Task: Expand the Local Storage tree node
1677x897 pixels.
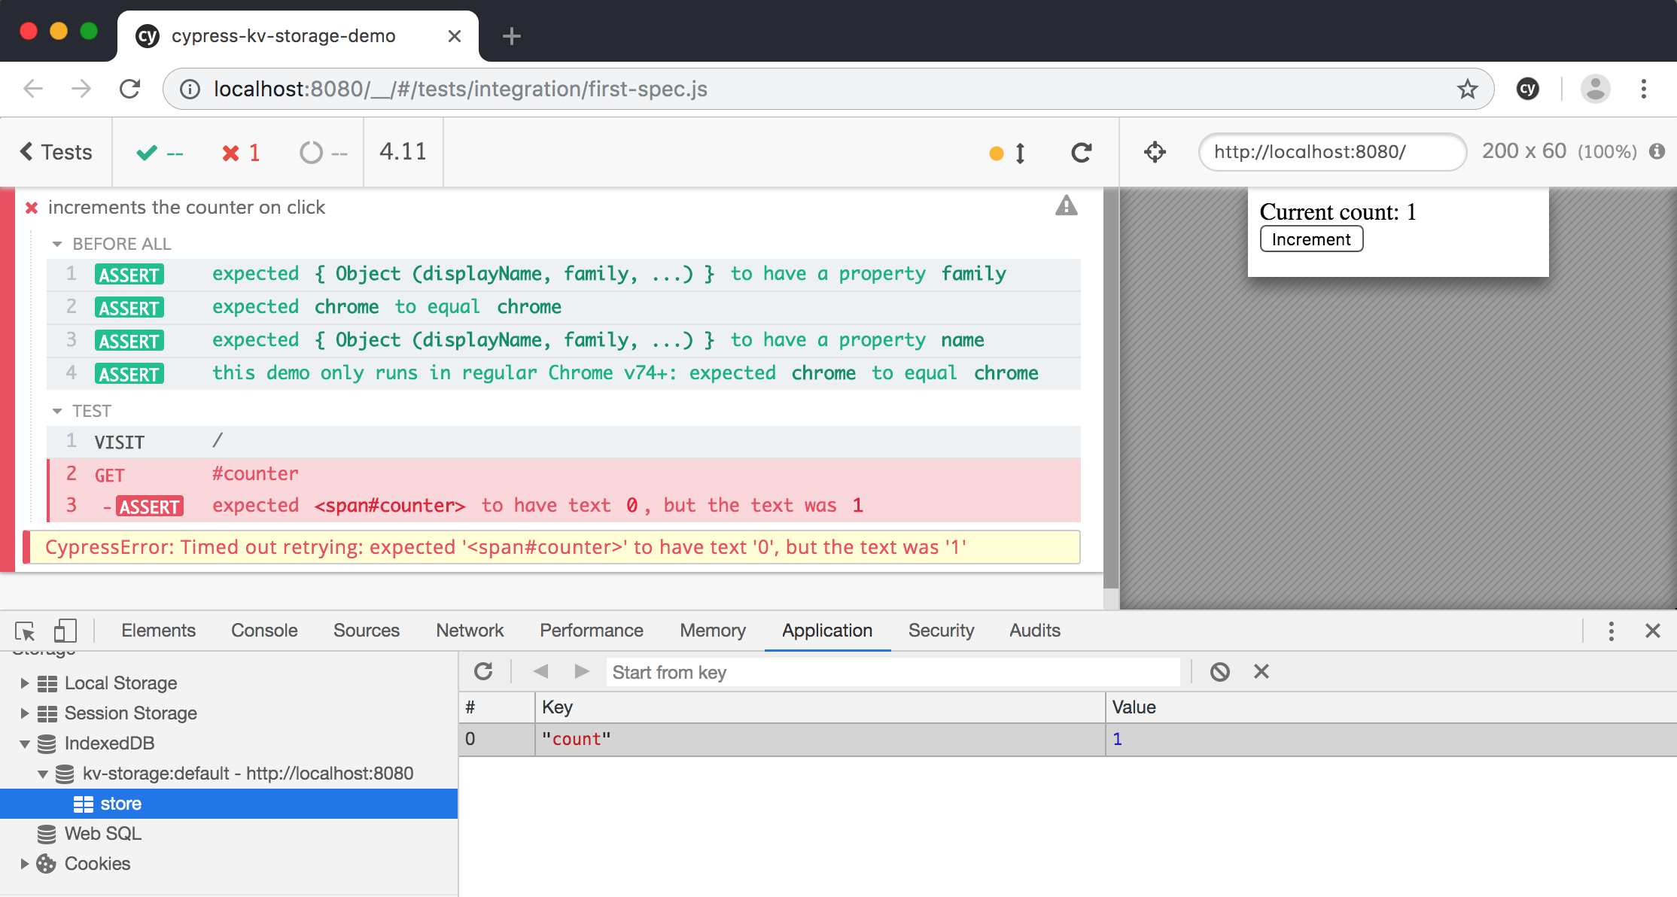Action: (24, 683)
